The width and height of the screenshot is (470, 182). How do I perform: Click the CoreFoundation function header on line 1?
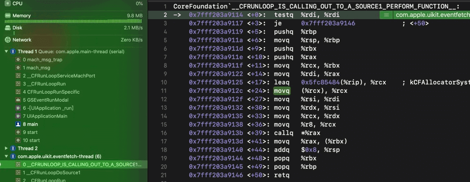tap(317, 7)
